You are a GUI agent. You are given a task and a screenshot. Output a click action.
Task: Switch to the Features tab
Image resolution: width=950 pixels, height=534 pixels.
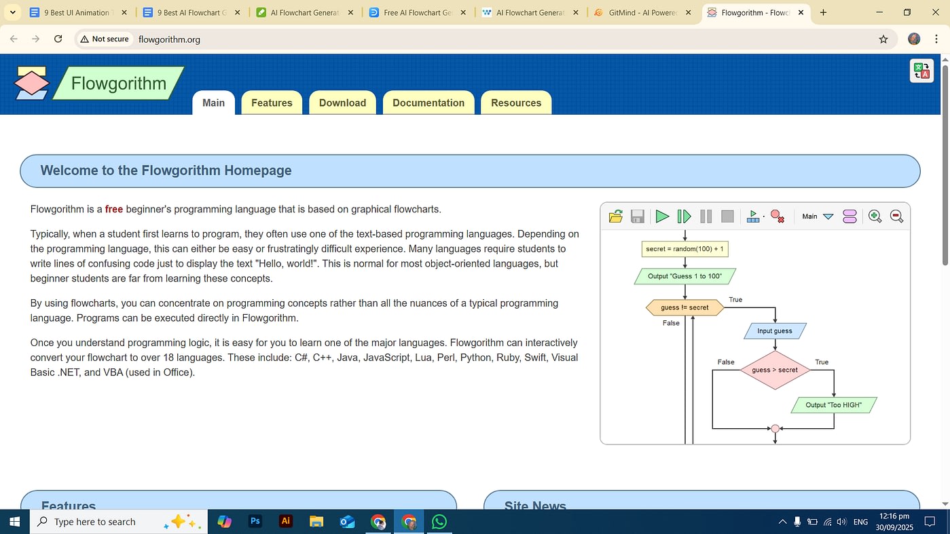(272, 103)
